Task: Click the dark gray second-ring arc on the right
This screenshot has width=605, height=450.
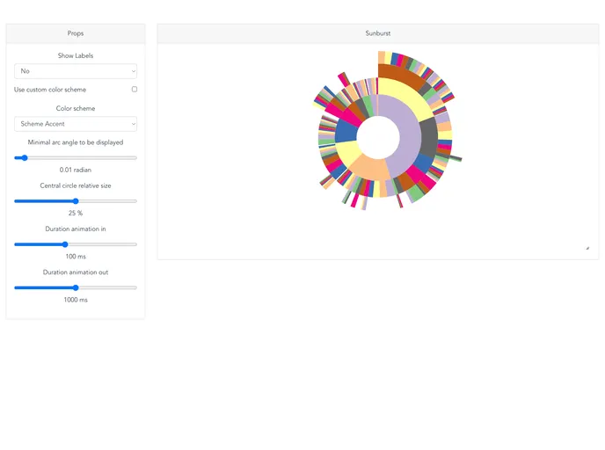Action: (x=429, y=138)
